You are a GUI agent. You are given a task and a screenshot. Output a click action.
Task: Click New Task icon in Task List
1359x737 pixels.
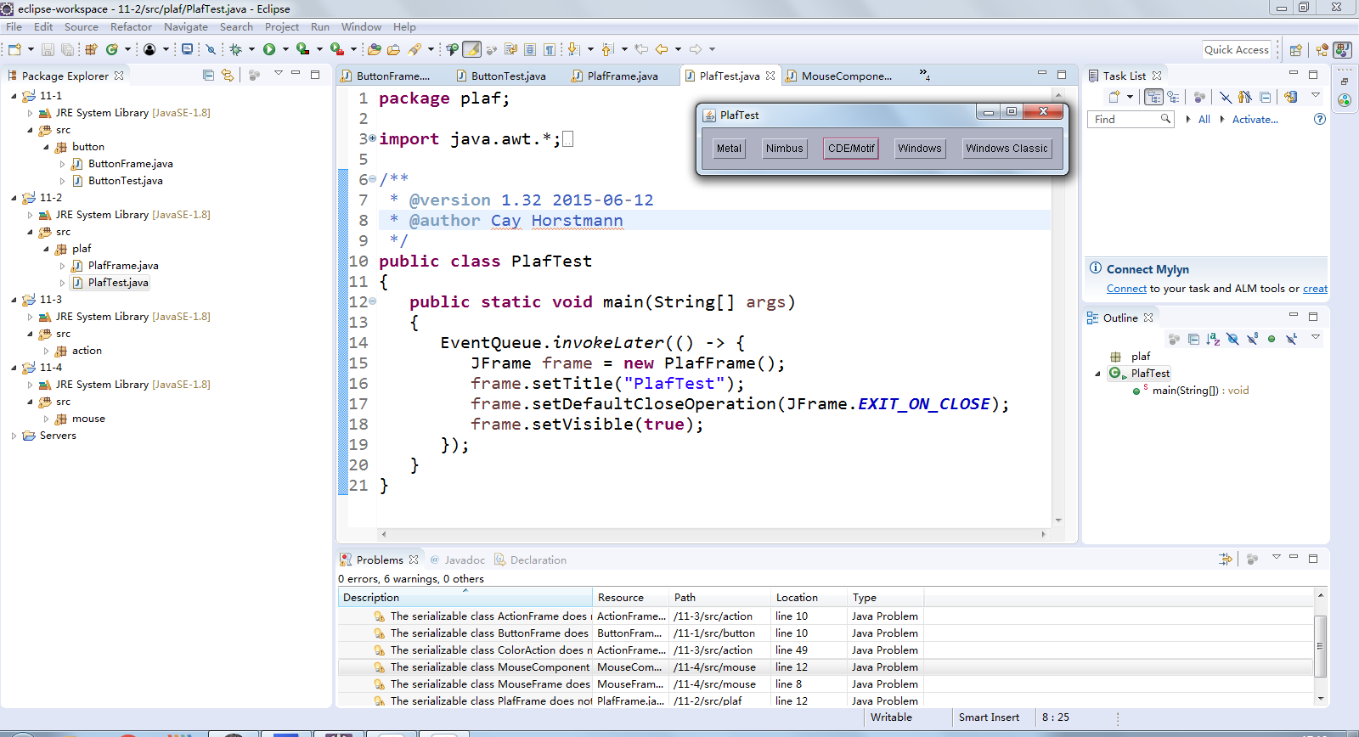pos(1114,97)
